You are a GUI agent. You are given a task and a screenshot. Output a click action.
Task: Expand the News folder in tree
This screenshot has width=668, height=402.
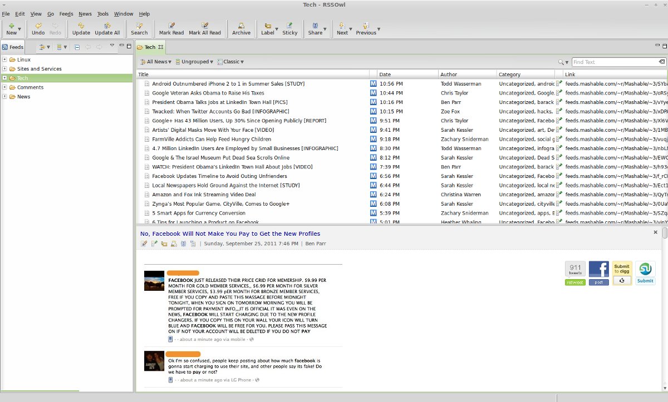coord(4,97)
